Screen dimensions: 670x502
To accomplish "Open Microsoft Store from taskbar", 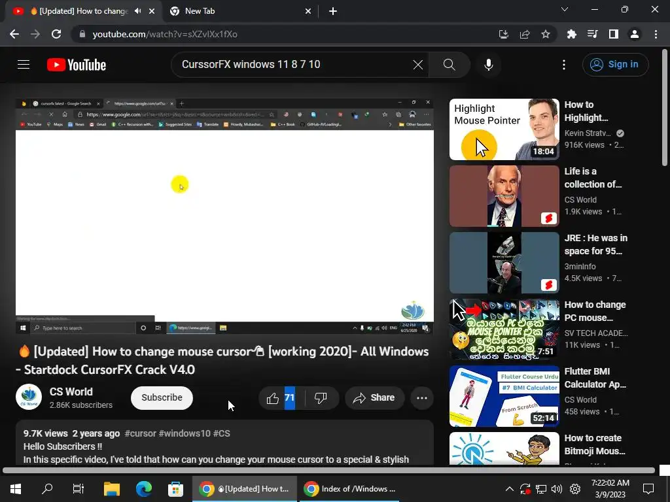I will click(x=175, y=489).
